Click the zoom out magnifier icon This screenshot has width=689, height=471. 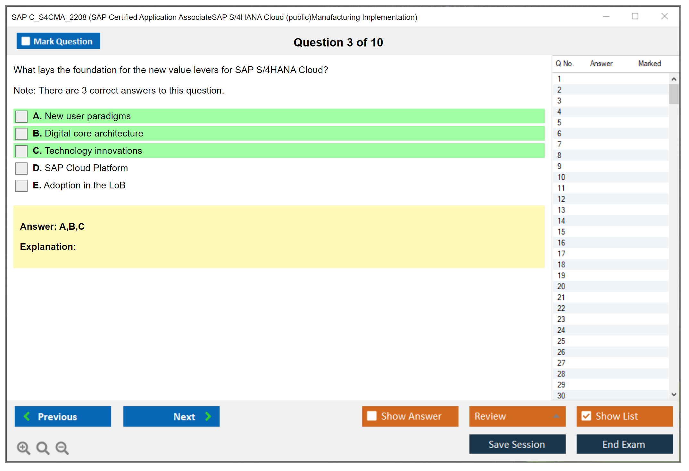[62, 448]
